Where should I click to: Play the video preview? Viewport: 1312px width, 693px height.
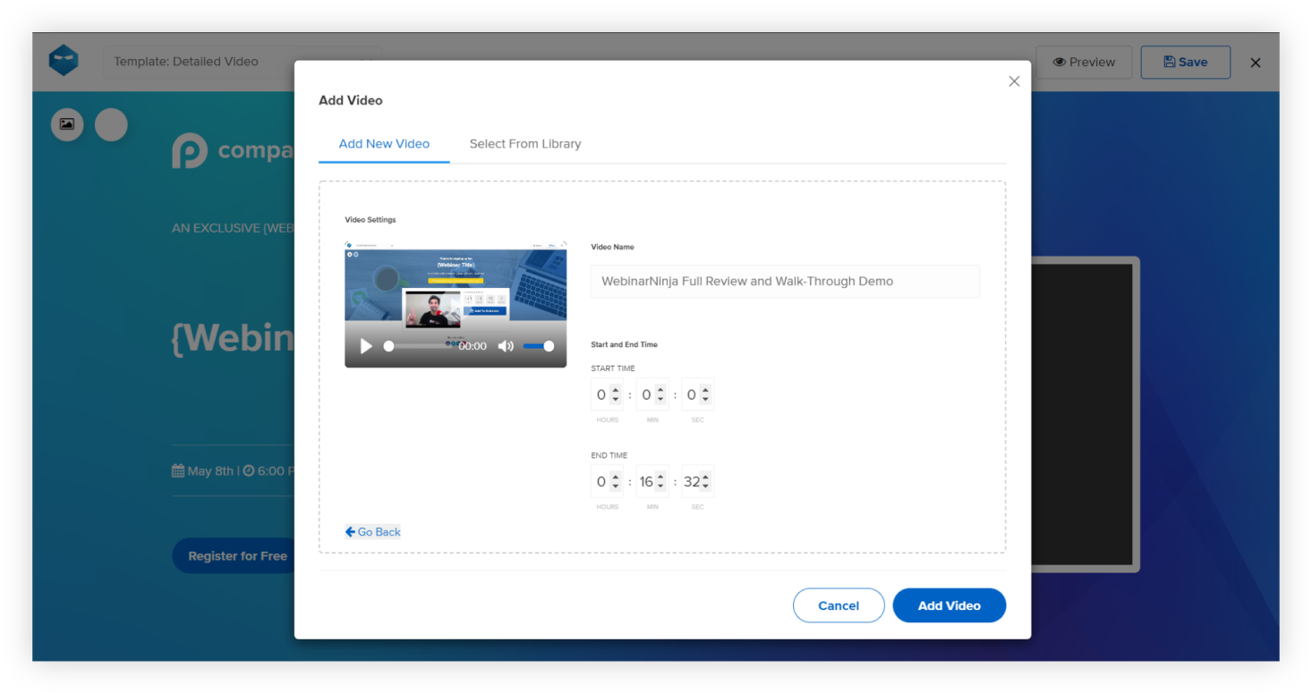pos(365,346)
